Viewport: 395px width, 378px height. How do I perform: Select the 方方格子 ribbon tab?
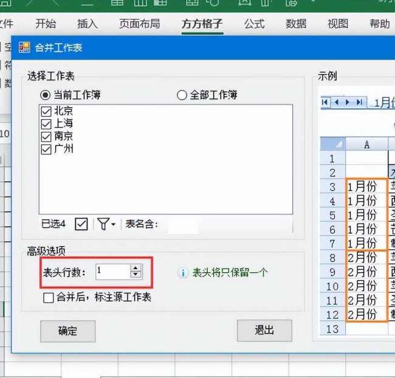pos(202,24)
